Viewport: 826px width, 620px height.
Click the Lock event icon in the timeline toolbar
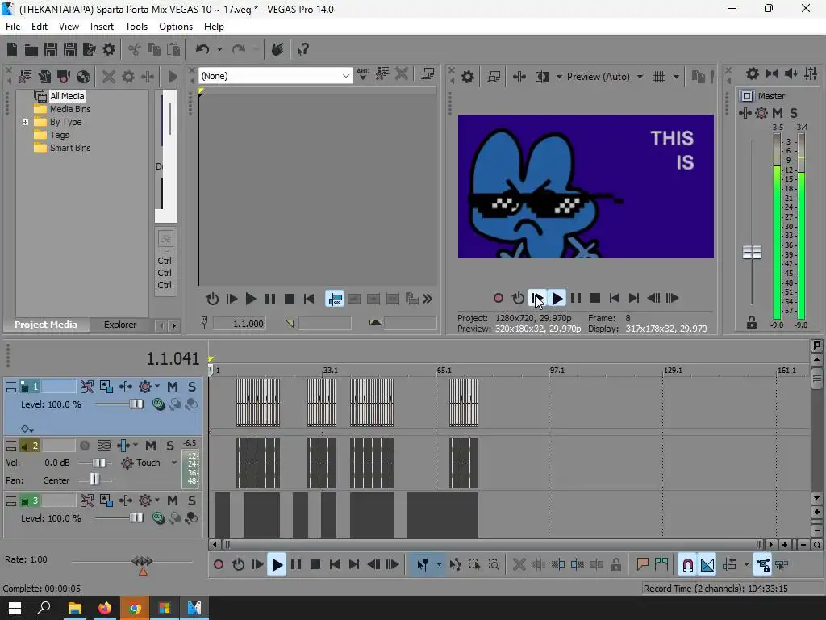pos(615,564)
